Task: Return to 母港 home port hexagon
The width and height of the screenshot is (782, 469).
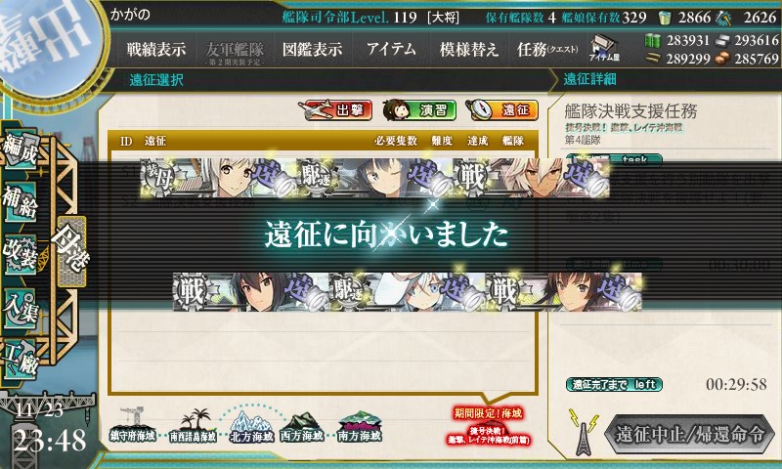Action: point(71,252)
